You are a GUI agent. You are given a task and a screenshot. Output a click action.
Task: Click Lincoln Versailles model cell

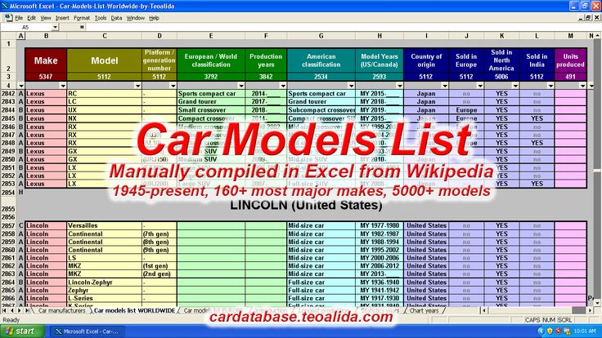point(105,225)
